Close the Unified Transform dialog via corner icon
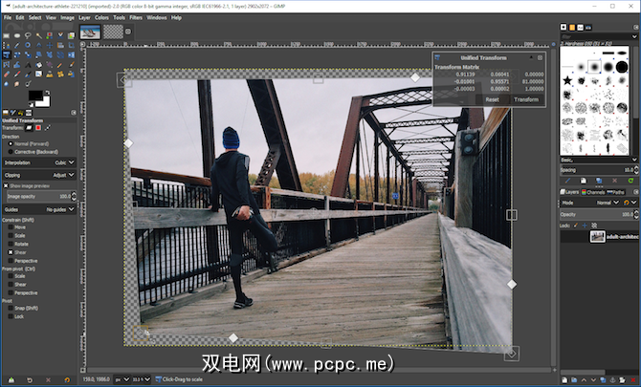This screenshot has height=387, width=641. pyautogui.click(x=540, y=57)
